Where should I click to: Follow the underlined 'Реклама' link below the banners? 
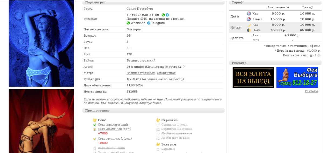(311, 91)
